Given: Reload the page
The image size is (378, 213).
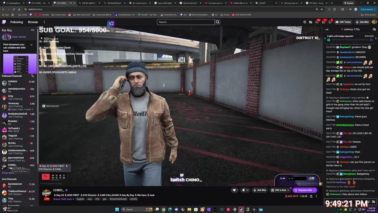Looking at the screenshot, I should (14, 9).
